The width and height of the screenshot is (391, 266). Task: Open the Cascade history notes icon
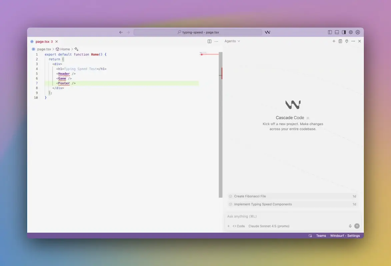(x=340, y=41)
